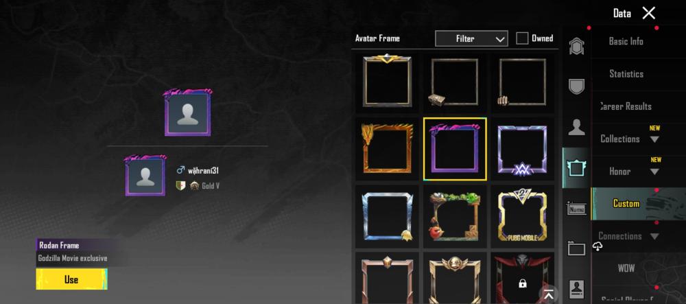Select the Angry Birds avatar frame
Viewport: 686px width, 304px height.
455,217
